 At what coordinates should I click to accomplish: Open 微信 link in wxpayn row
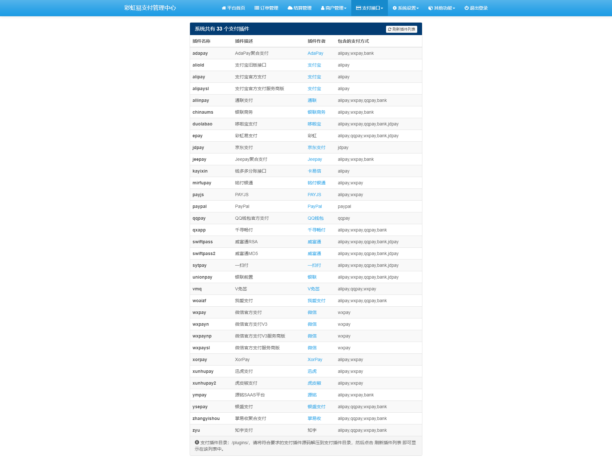click(x=312, y=324)
